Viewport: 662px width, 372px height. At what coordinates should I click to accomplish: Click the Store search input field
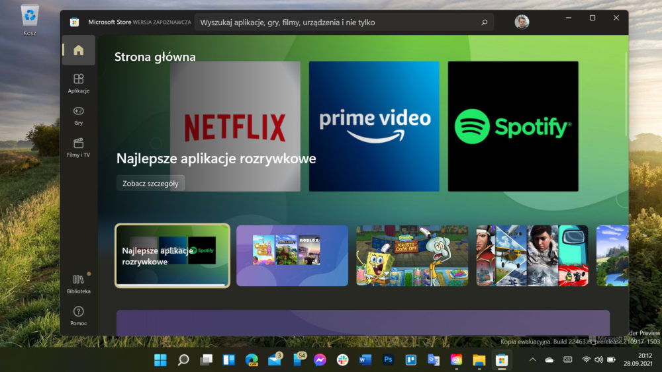[344, 22]
